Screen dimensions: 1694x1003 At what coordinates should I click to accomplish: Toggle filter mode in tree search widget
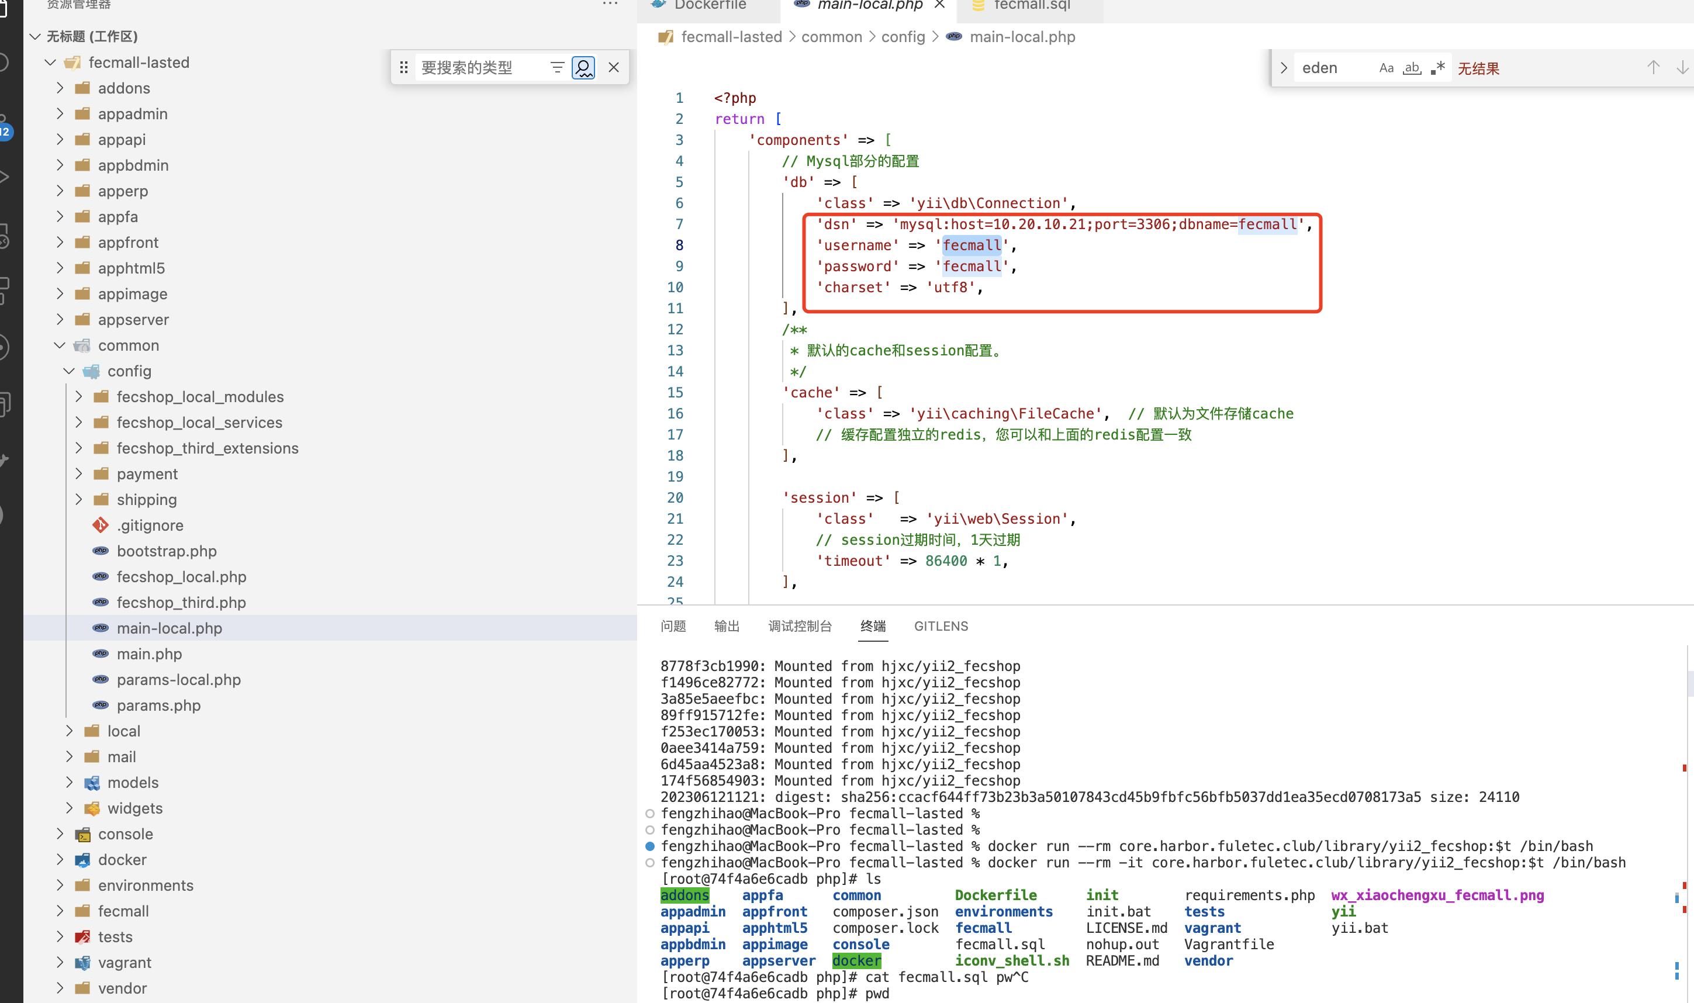pyautogui.click(x=557, y=67)
